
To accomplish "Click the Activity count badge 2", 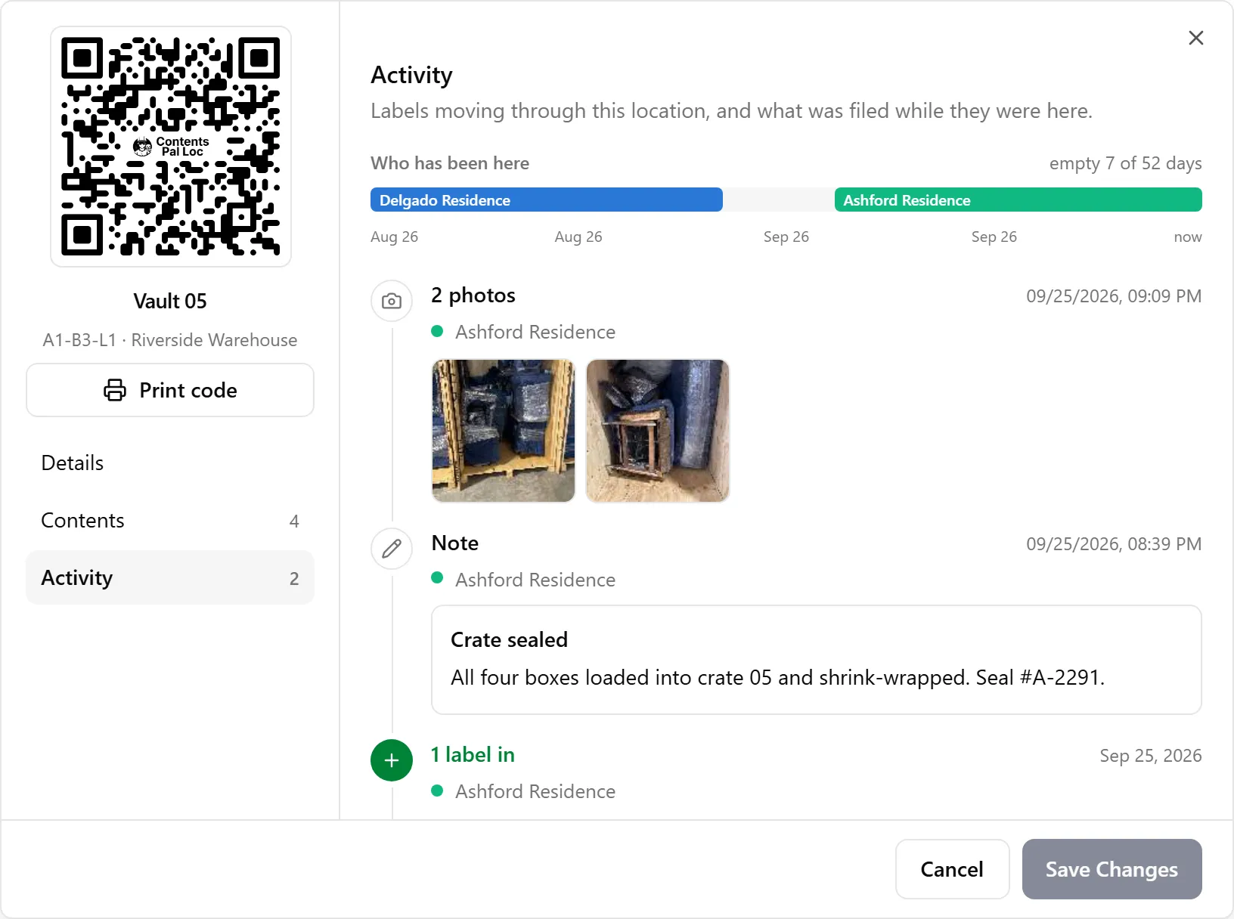I will click(294, 579).
